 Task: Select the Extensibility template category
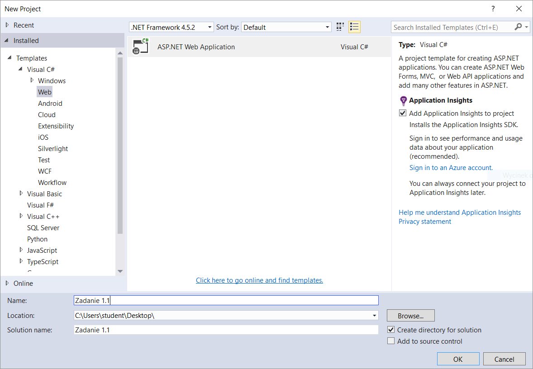pos(56,126)
